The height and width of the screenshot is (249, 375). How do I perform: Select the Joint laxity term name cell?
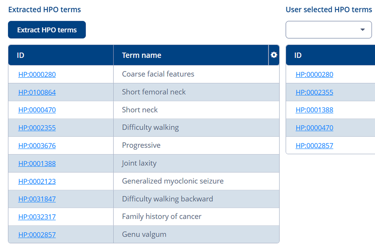pos(139,163)
